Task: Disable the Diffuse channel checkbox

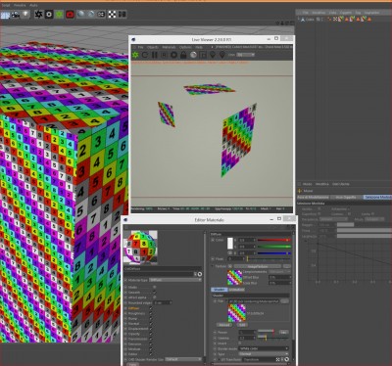Action: click(x=151, y=308)
